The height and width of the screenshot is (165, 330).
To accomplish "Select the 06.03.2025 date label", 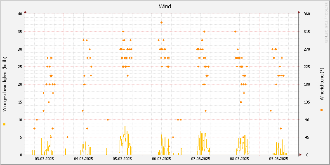I will [161, 159].
